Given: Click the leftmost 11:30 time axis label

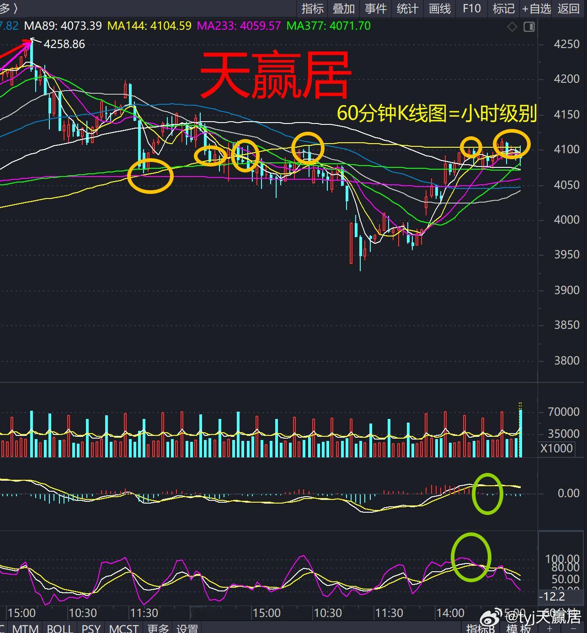Looking at the screenshot, I should [x=144, y=612].
